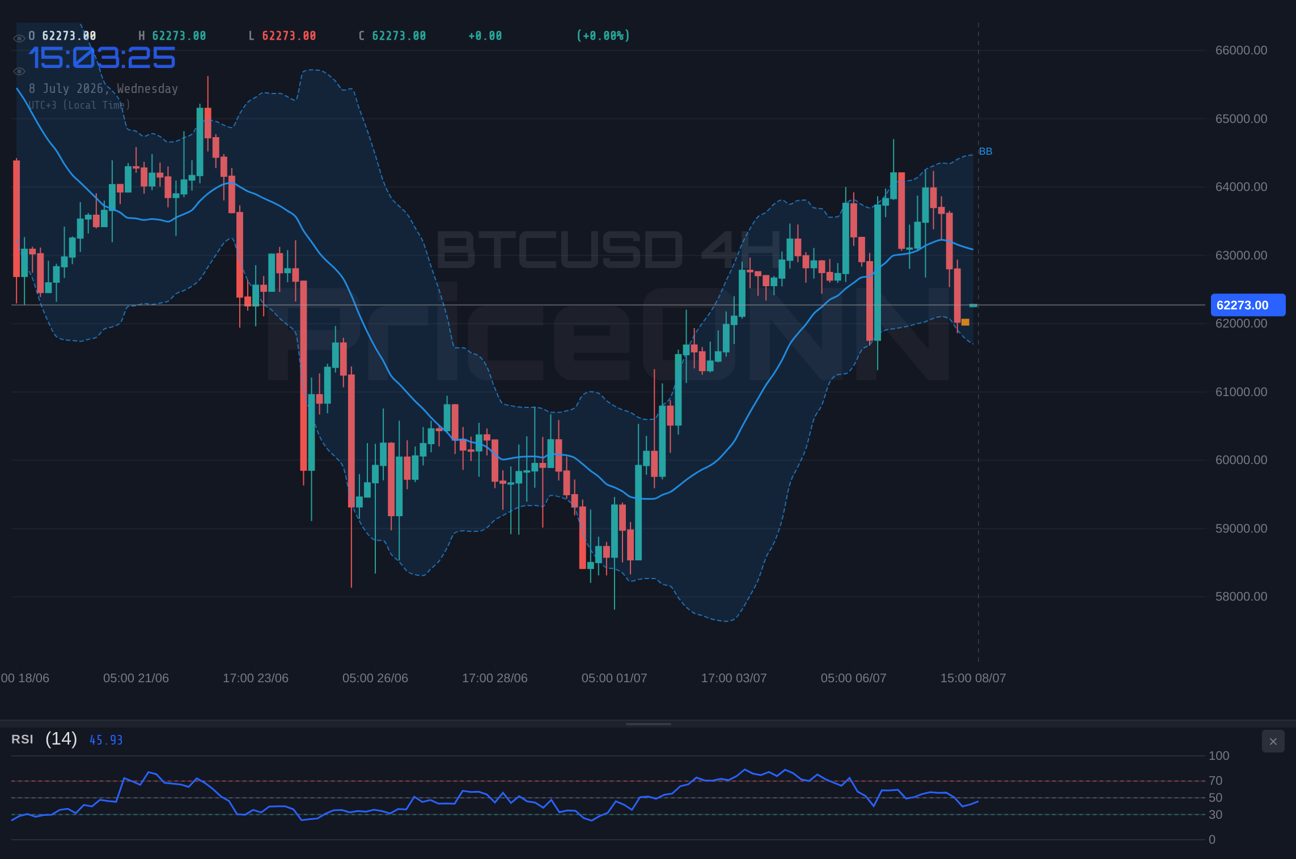Click the 17:00 03/07 time label
The height and width of the screenshot is (859, 1296).
pyautogui.click(x=734, y=678)
